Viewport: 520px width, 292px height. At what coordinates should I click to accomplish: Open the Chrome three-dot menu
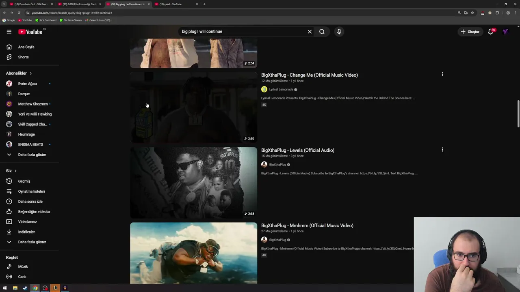[x=515, y=13]
